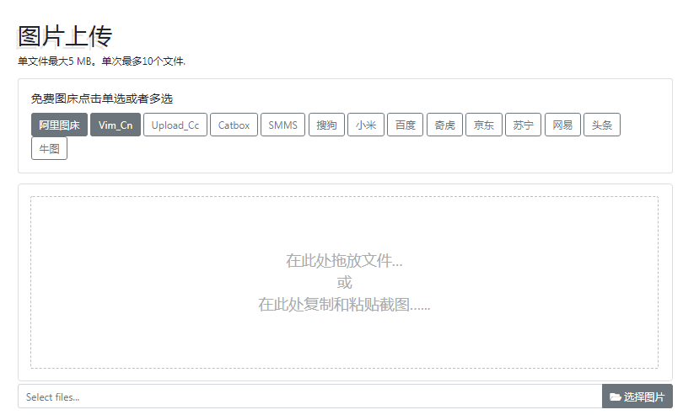Toggle the 网易 host option

point(562,125)
